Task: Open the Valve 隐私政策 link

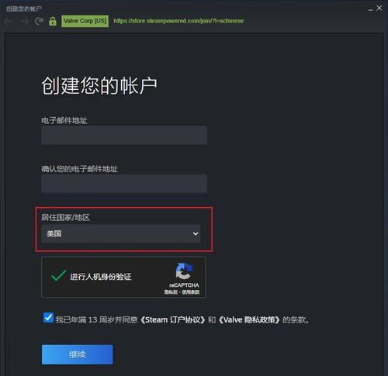Action: [x=249, y=320]
